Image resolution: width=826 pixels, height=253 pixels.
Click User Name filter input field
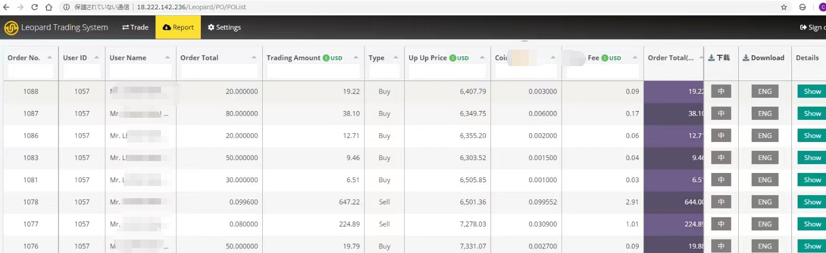coord(140,71)
